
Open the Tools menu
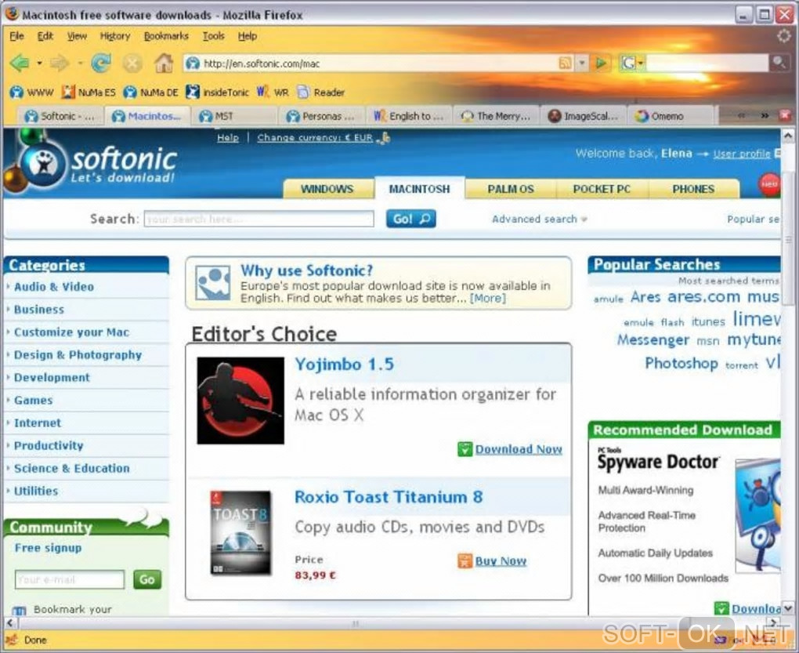point(214,36)
